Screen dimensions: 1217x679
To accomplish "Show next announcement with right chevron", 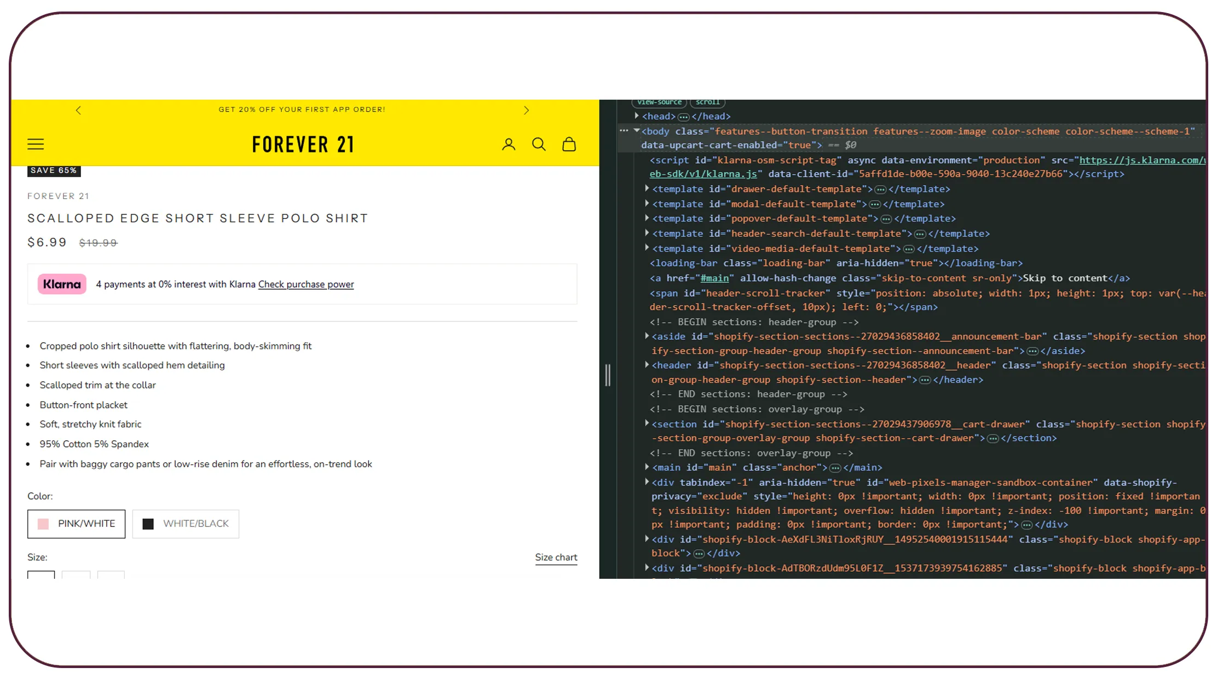I will point(526,110).
